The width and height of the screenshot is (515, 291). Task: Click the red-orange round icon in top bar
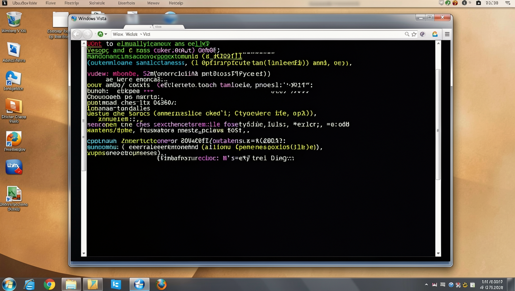[x=455, y=3]
